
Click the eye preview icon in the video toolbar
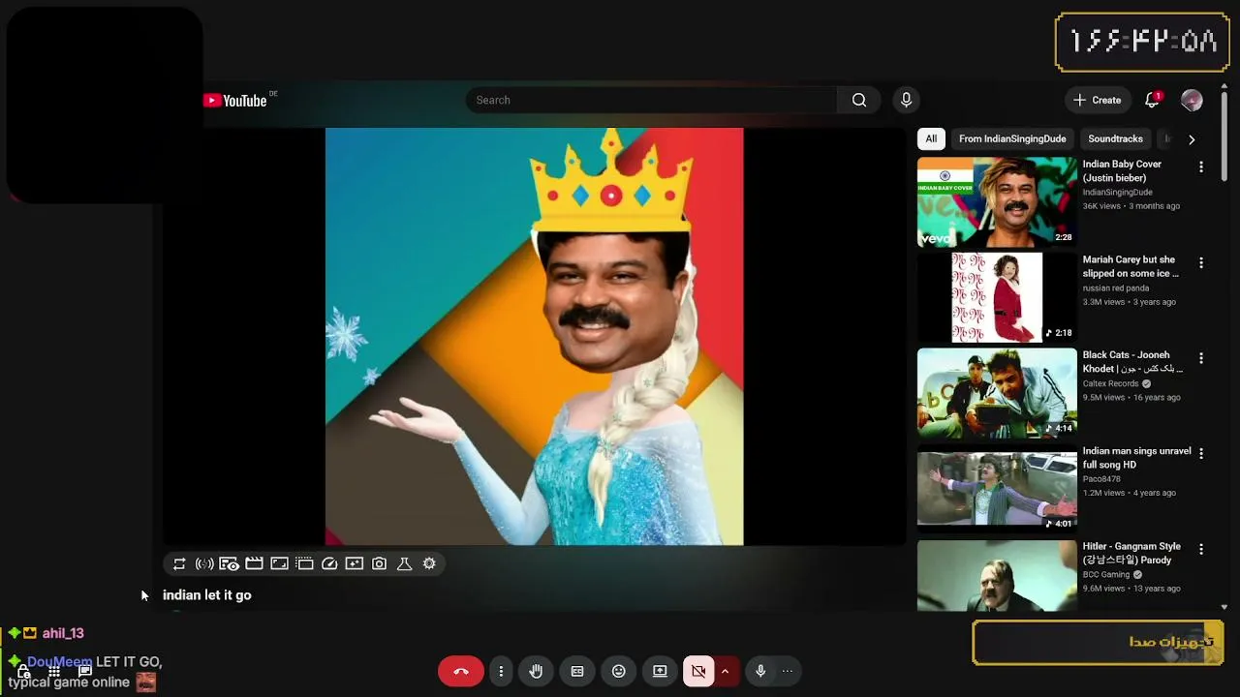(x=230, y=563)
